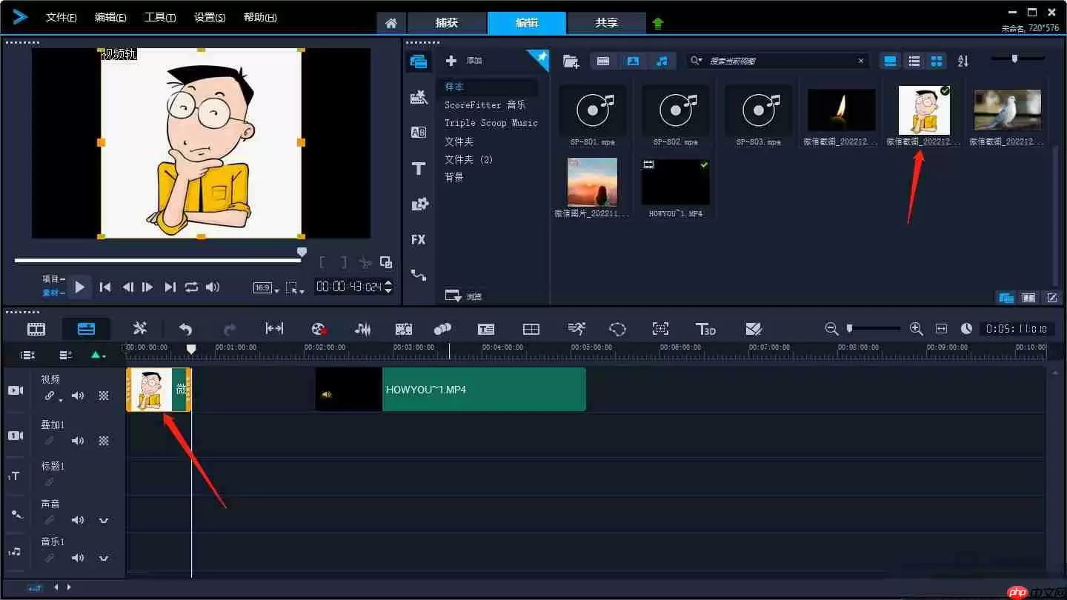The height and width of the screenshot is (600, 1067).
Task: Select the HOWYOU~1.MP4 clip on timeline
Action: click(483, 390)
